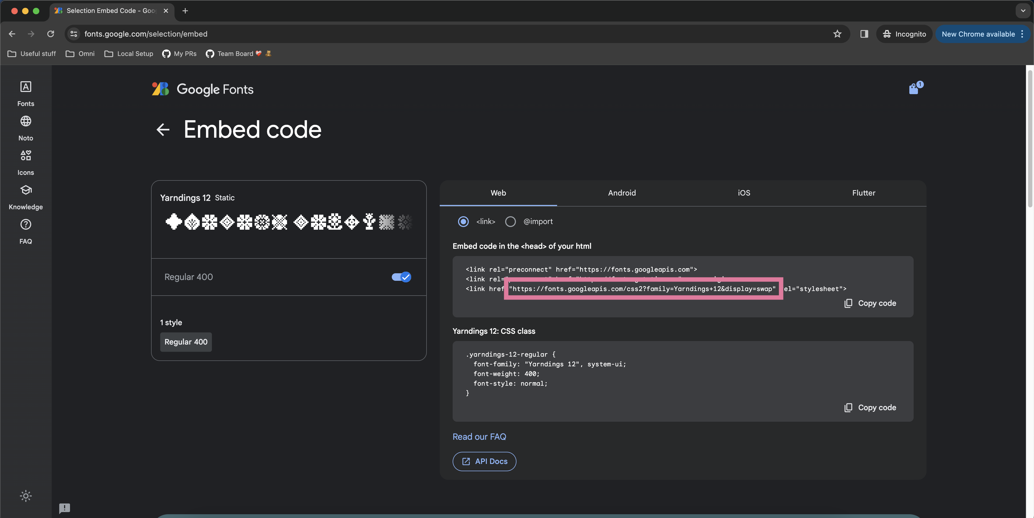1034x518 pixels.
Task: Open the selection shopping bag
Action: (x=914, y=88)
